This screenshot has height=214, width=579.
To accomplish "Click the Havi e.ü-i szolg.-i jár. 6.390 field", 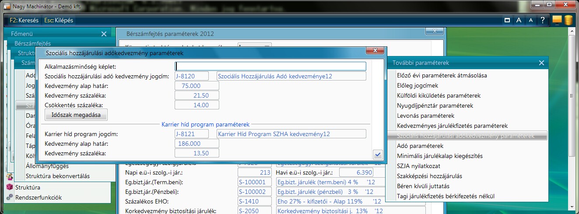I will click(x=356, y=173).
